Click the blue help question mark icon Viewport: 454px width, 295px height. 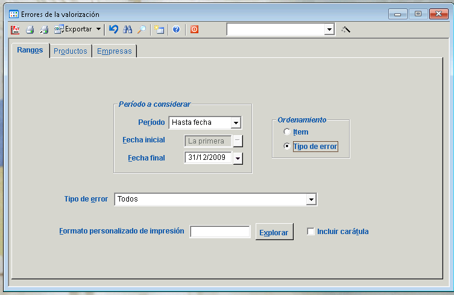(x=176, y=29)
